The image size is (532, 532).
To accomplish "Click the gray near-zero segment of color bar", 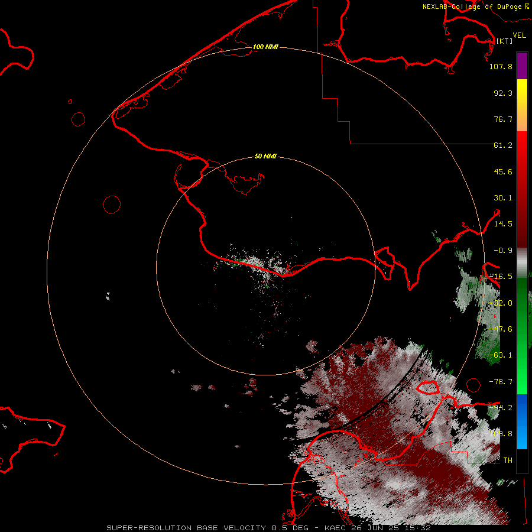I will click(x=522, y=262).
